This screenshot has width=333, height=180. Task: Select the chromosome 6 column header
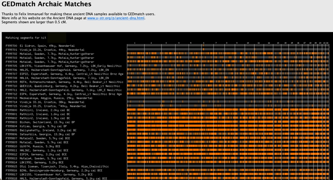point(204,43)
